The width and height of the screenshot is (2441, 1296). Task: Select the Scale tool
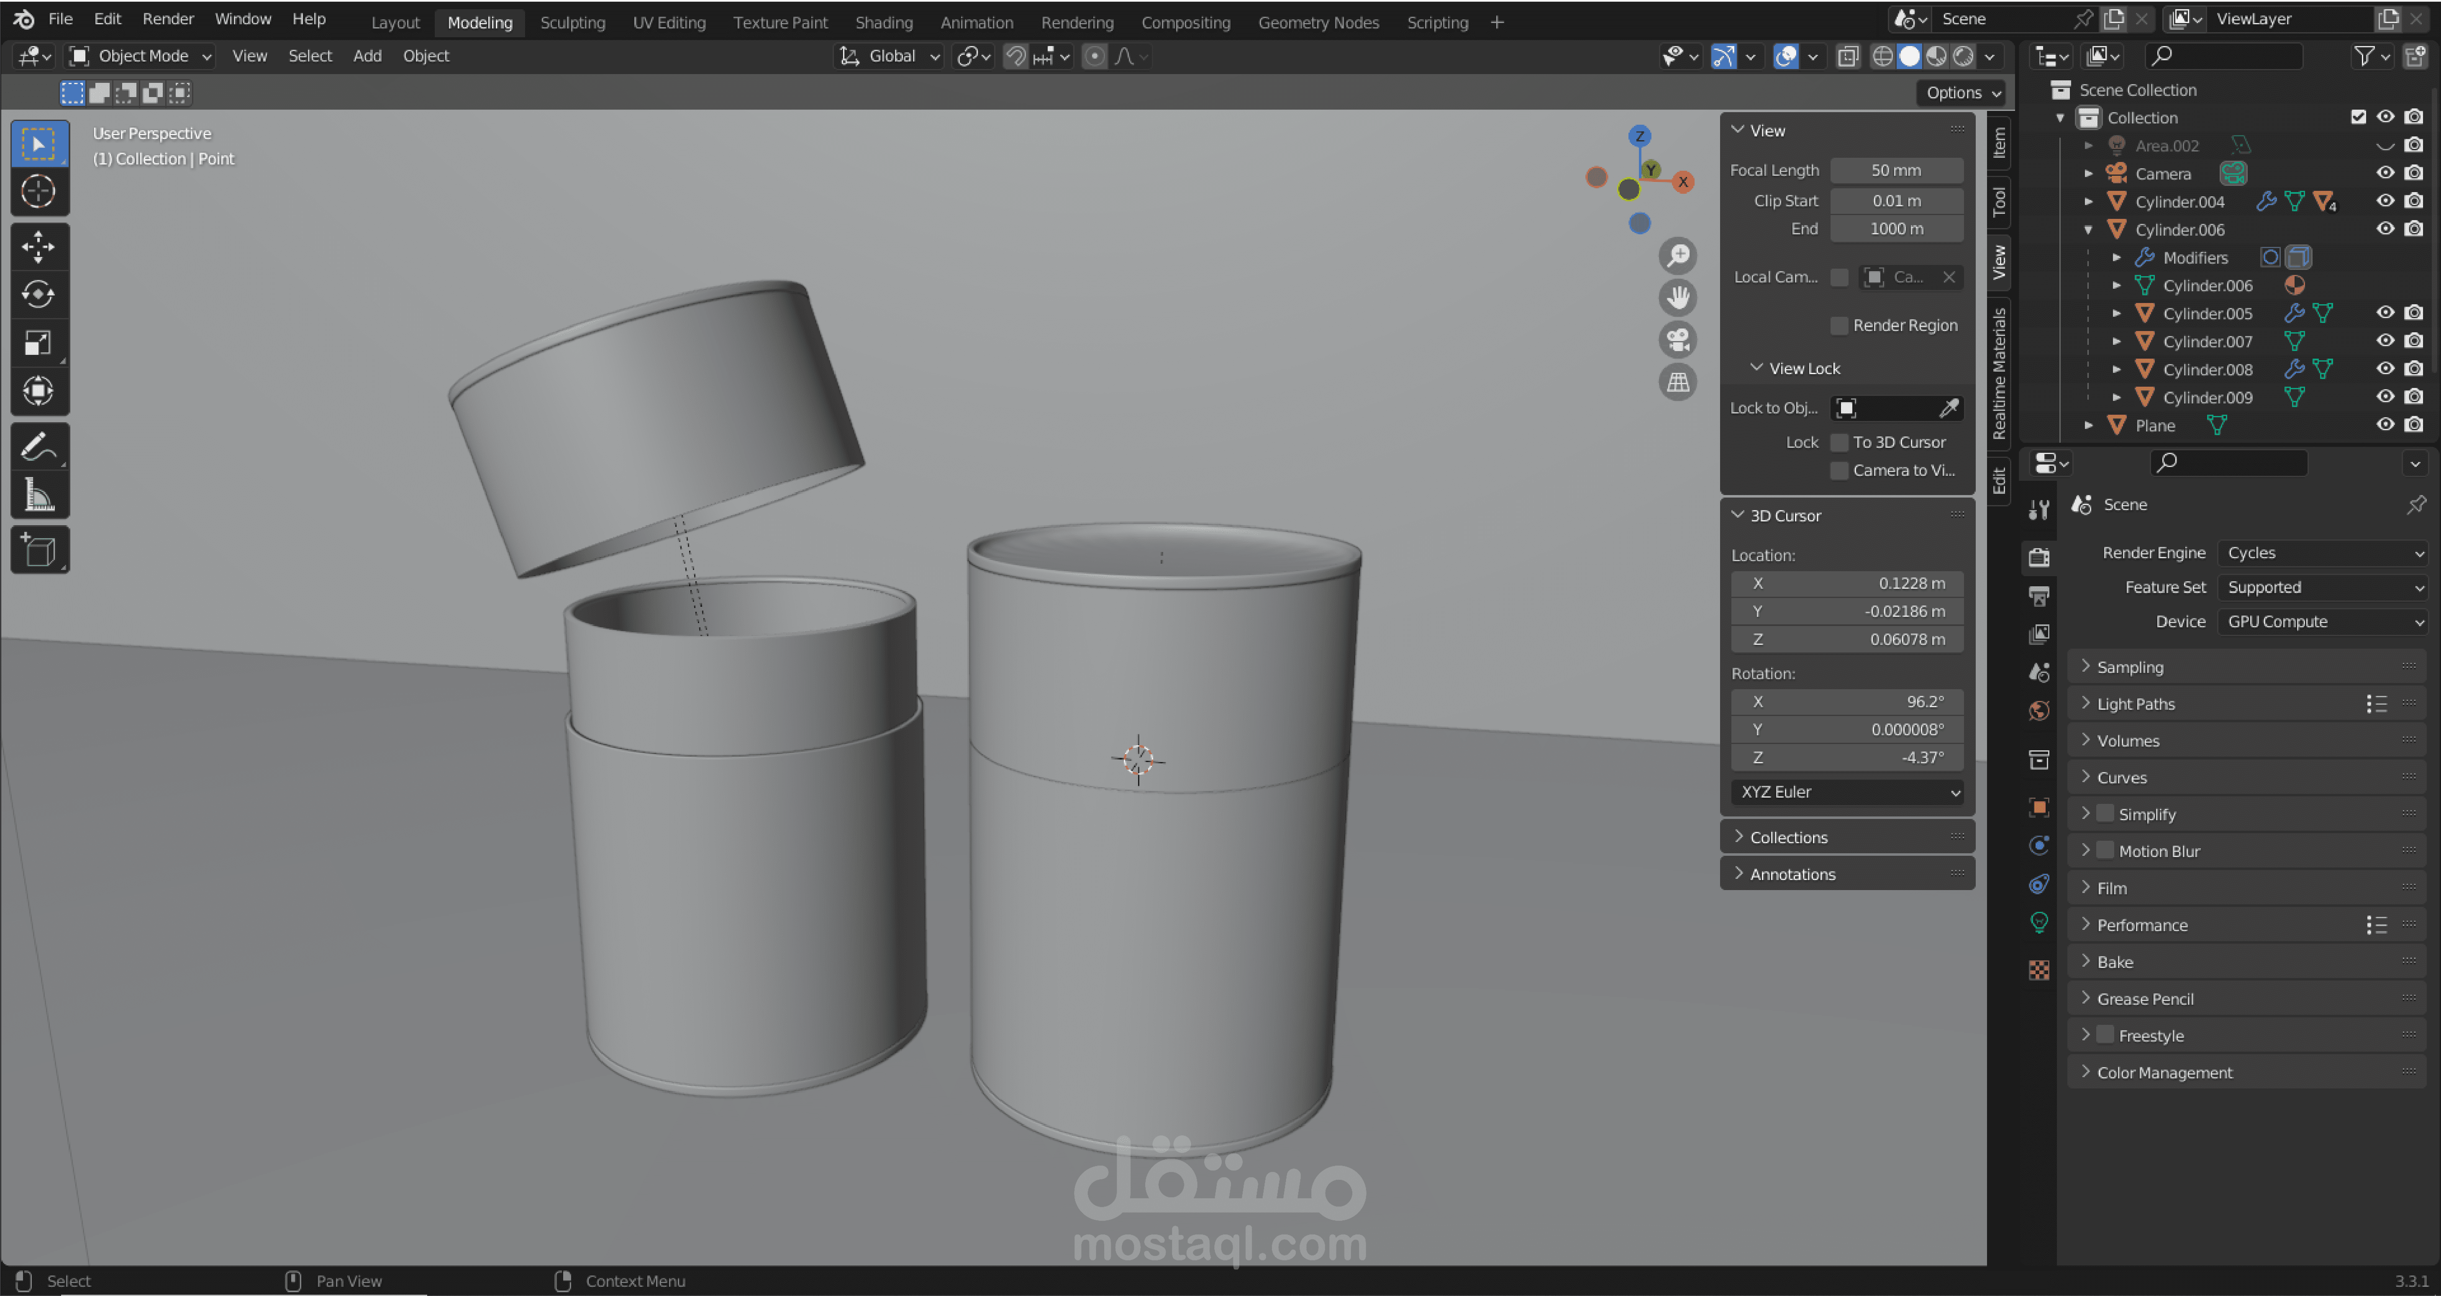(x=38, y=343)
